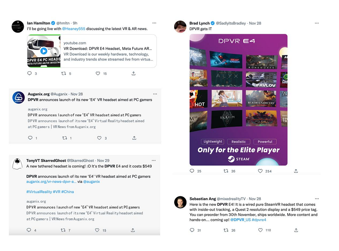Viewport: 339px width, 251px height.
Task: Reply to Ian Hamilton's tweet
Action: click(x=29, y=73)
